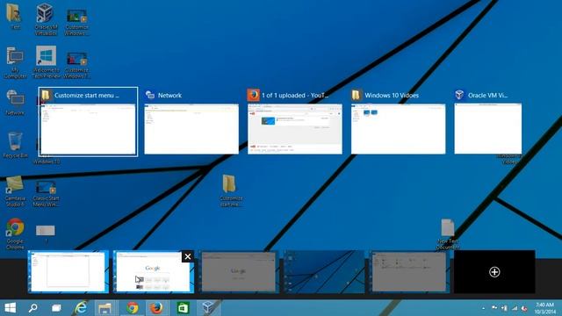This screenshot has width=562, height=316.
Task: Select the Customize start menu window thumbnail
Action: pos(88,122)
